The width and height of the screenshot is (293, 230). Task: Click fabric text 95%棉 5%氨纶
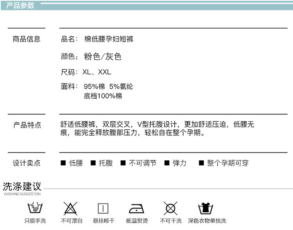pyautogui.click(x=108, y=87)
